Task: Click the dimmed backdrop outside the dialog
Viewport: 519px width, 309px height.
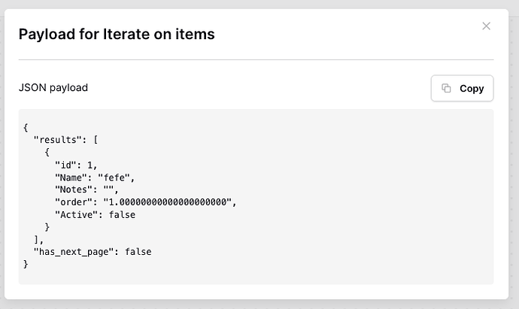Action: click(514, 165)
